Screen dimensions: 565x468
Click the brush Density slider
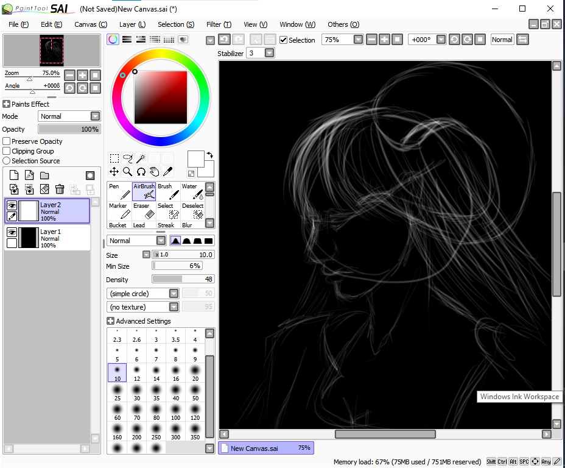183,279
